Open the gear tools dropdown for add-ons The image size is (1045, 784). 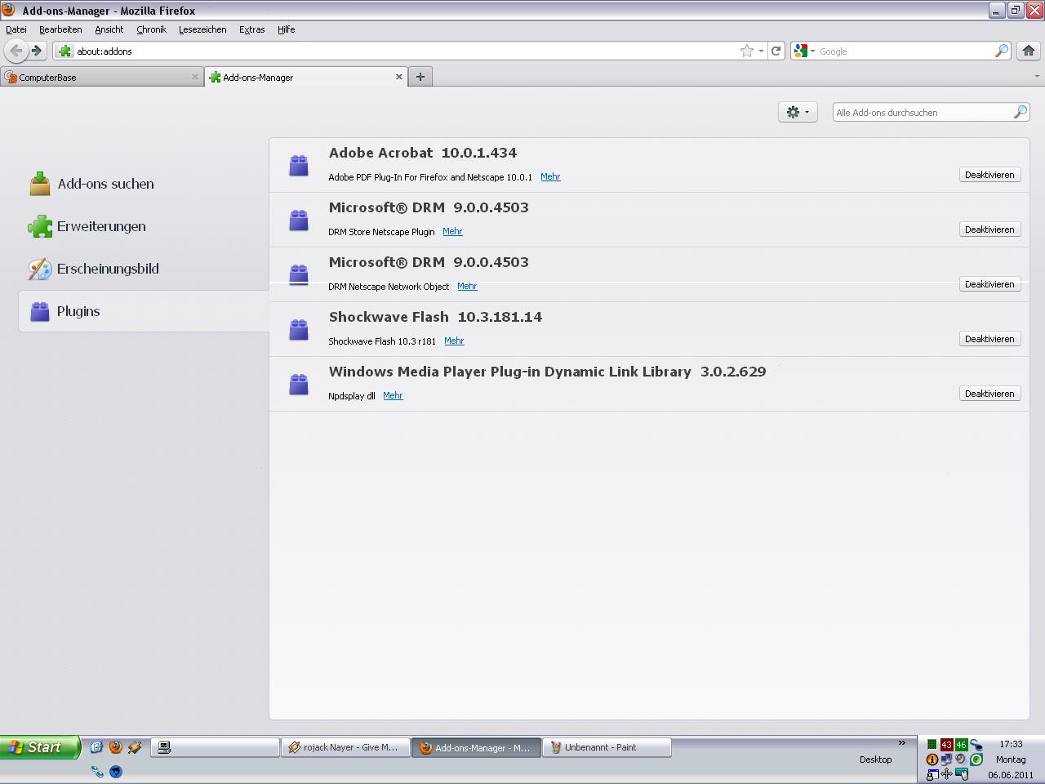798,112
